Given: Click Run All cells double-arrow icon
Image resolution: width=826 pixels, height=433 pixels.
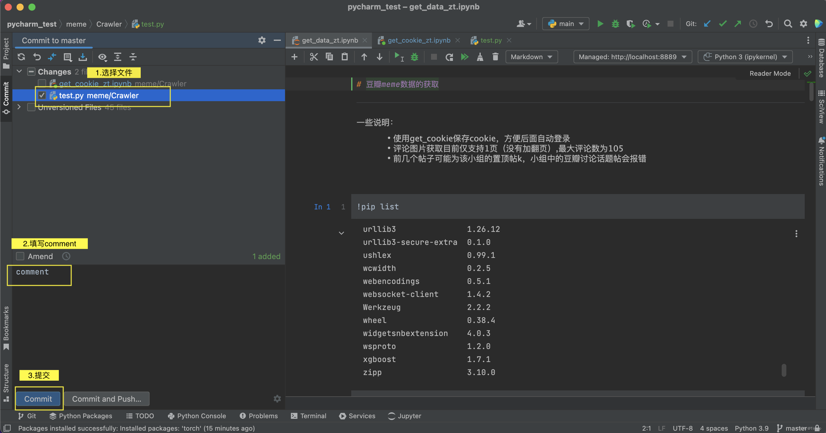Looking at the screenshot, I should (464, 57).
